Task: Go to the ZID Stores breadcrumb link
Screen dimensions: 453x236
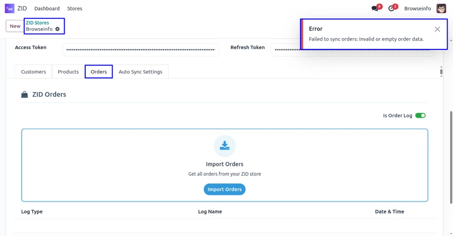Action: 37,23
